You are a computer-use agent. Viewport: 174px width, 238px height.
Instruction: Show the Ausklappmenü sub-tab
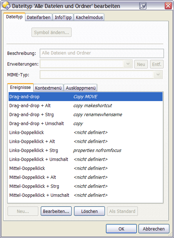tap(81, 88)
